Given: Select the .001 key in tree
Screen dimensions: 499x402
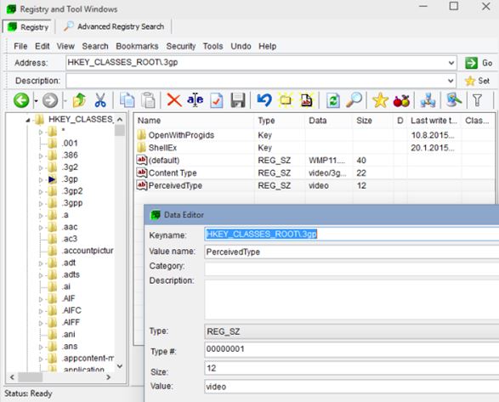Looking at the screenshot, I should [x=70, y=144].
